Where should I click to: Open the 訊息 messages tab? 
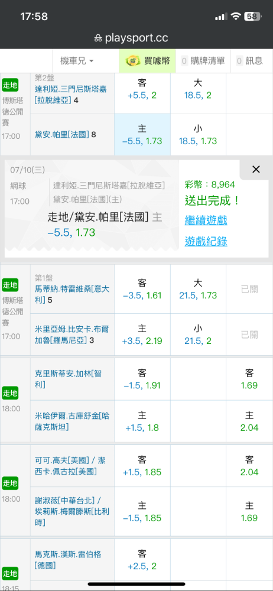click(249, 61)
